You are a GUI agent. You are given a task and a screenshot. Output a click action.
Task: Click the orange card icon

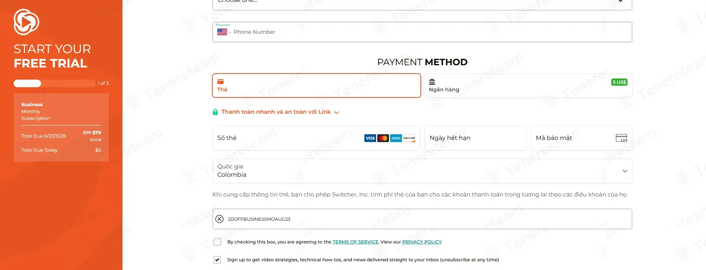click(220, 82)
